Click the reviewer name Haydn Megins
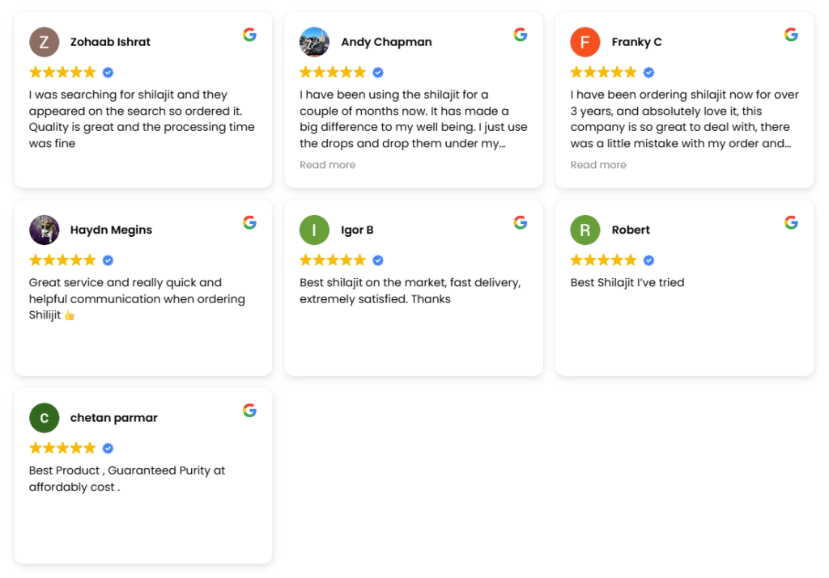The width and height of the screenshot is (829, 578). 111,230
